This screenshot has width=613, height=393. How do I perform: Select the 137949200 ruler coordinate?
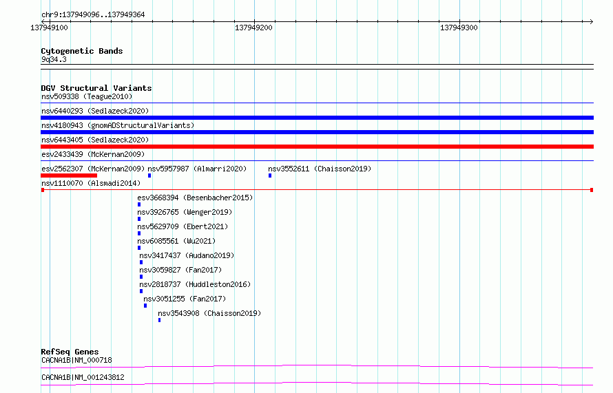(x=253, y=28)
